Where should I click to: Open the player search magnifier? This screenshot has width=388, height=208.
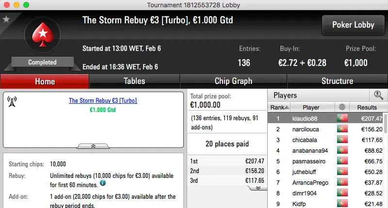[378, 96]
